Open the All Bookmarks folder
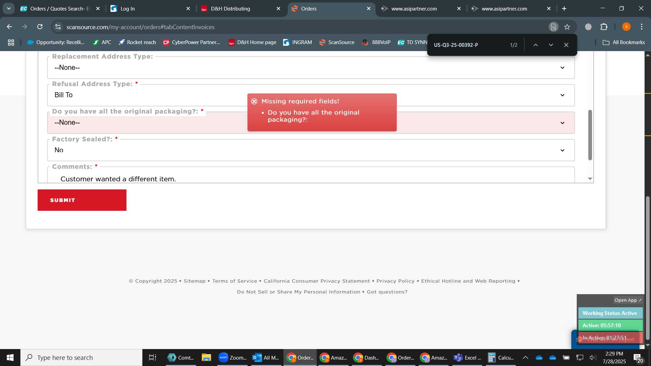 [624, 42]
